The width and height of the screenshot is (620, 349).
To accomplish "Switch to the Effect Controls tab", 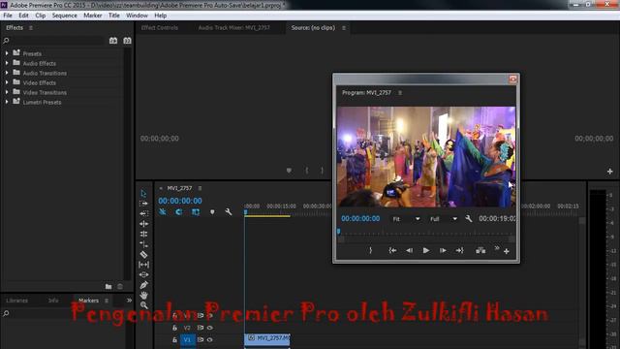I will (159, 28).
